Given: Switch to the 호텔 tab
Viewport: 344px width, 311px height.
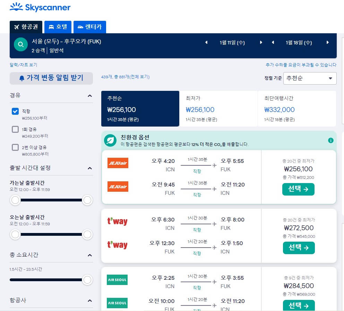Looking at the screenshot, I should [x=58, y=27].
